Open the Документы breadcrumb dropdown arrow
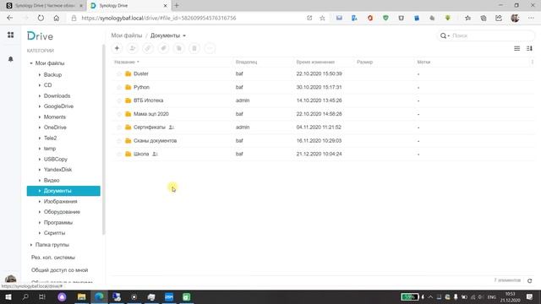Viewport: 541px width, 304px height. pyautogui.click(x=184, y=35)
